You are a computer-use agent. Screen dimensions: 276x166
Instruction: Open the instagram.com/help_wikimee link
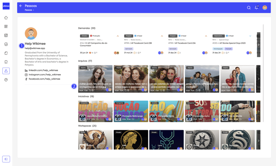click(44, 75)
